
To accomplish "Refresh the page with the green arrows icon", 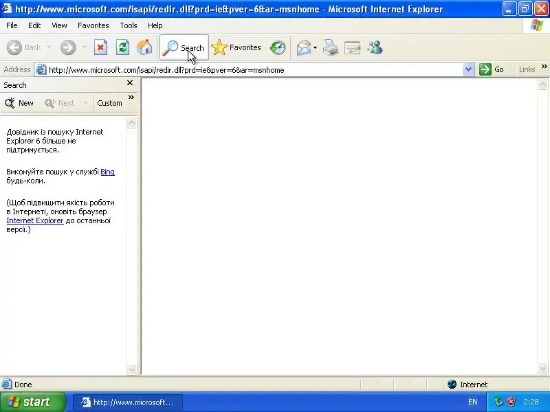I will 123,47.
